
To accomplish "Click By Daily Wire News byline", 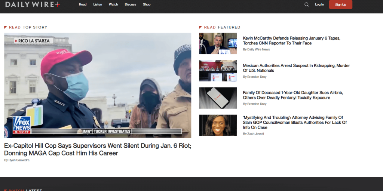I will click(x=256, y=50).
